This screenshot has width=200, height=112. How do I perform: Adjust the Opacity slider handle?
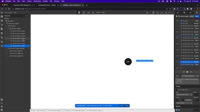pyautogui.click(x=179, y=110)
